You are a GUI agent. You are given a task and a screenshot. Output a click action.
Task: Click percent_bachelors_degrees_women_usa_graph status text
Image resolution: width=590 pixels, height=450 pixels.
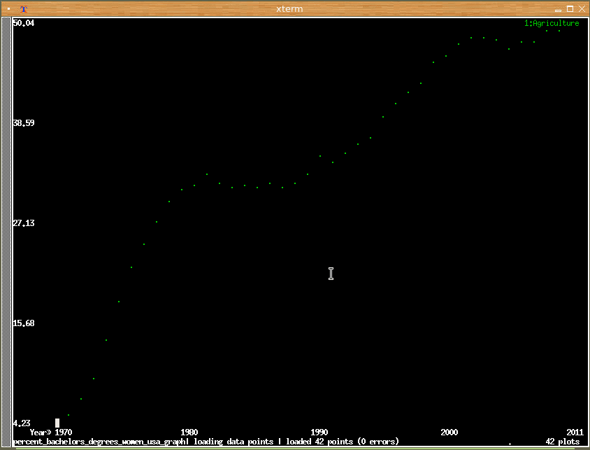point(100,442)
